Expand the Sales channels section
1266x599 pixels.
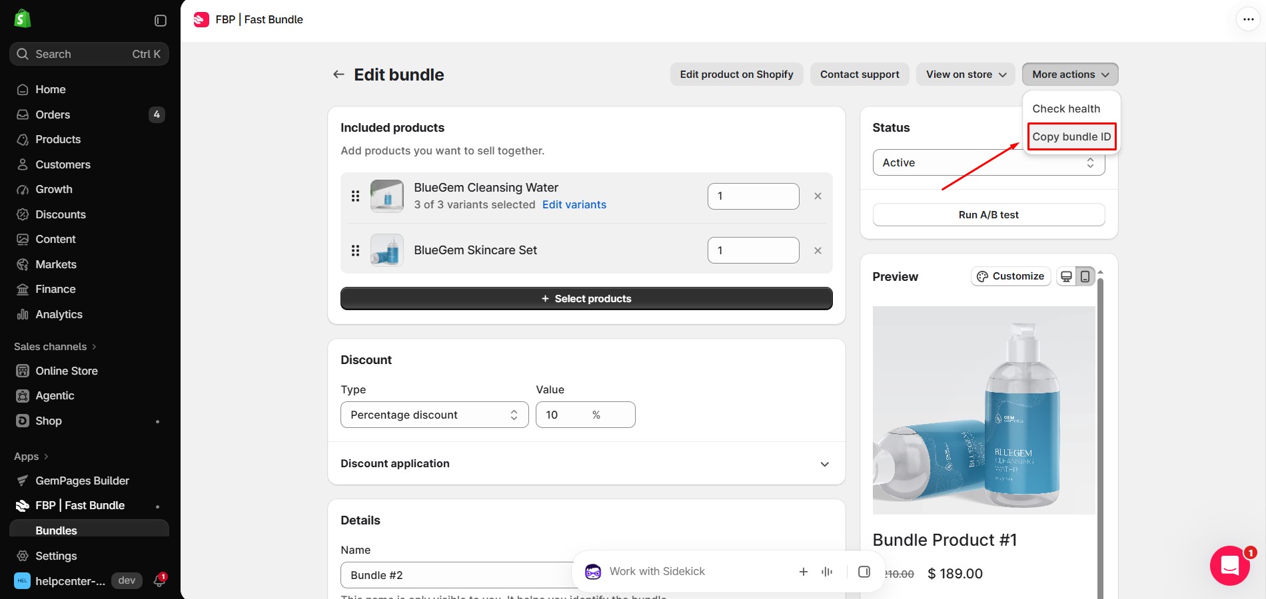(55, 346)
